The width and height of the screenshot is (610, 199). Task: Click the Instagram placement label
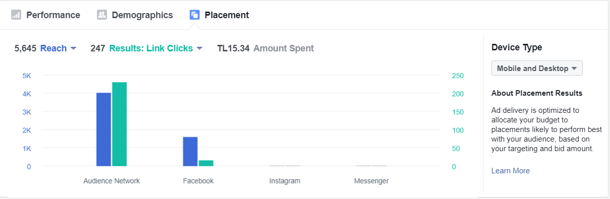pyautogui.click(x=285, y=181)
